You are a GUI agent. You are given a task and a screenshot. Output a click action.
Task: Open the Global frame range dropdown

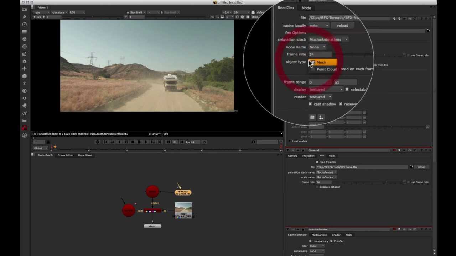tap(40, 148)
